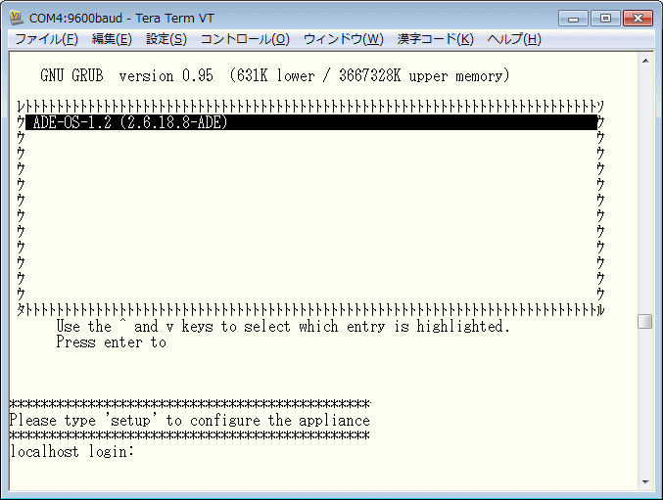Screen dimensions: 663x500
Task: Click the Tera Term icon in title bar
Action: pos(17,18)
